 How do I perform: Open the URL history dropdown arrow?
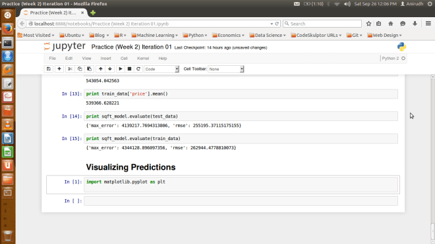[272, 24]
